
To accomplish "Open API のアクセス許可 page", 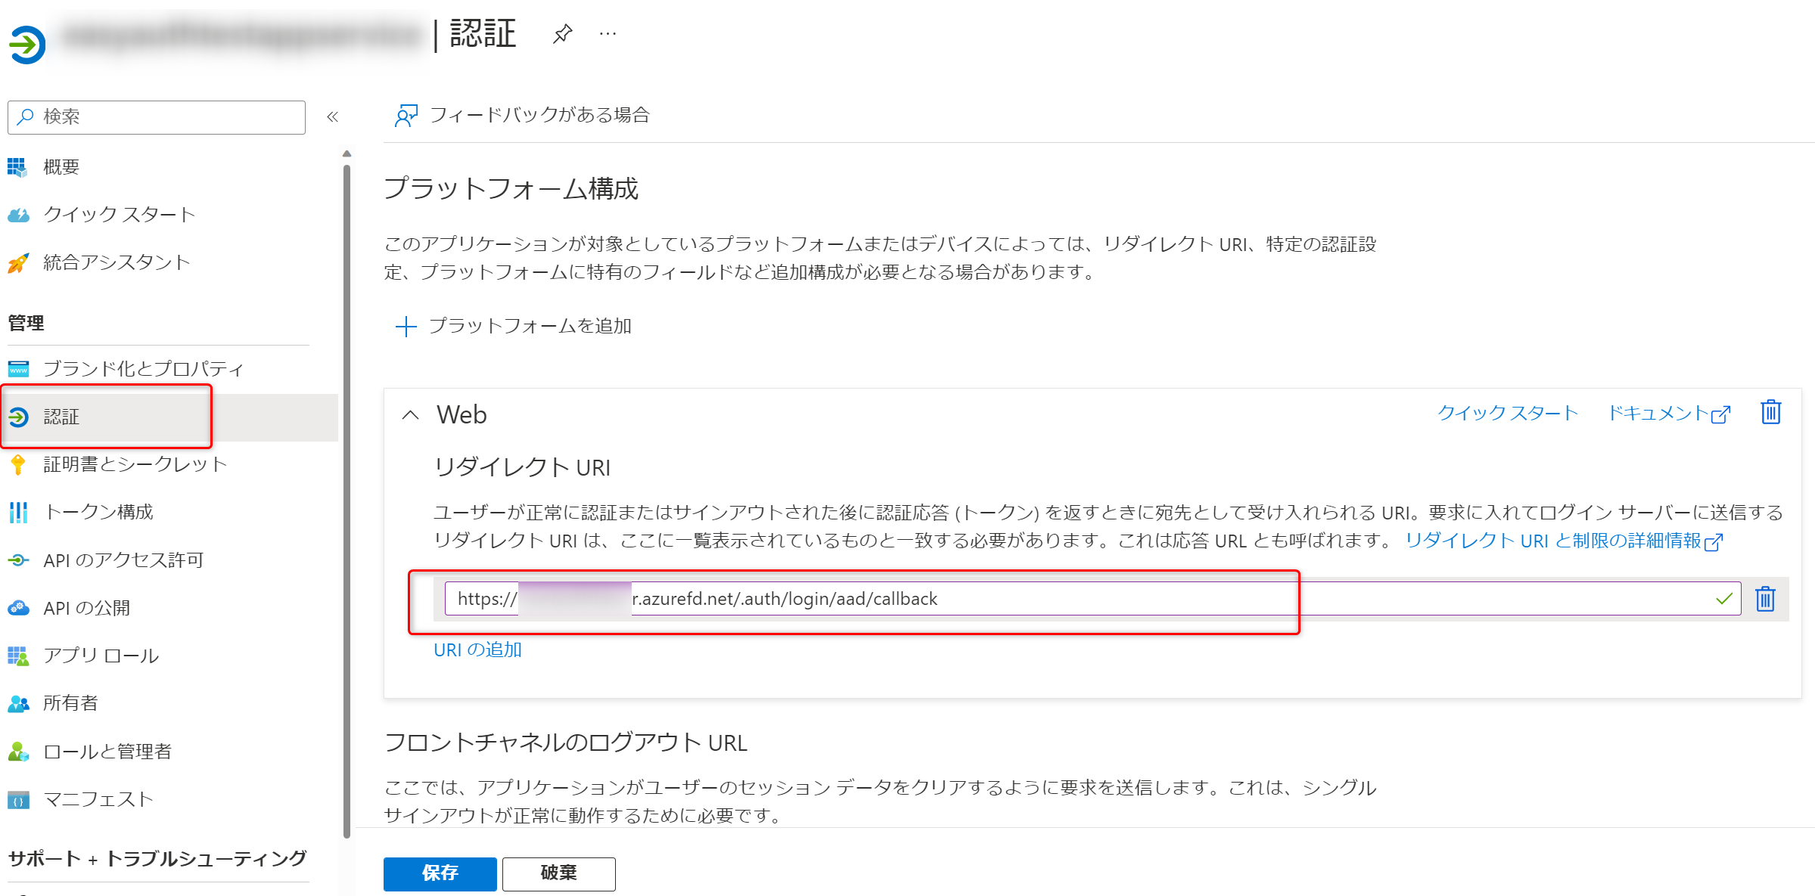I will (x=123, y=560).
